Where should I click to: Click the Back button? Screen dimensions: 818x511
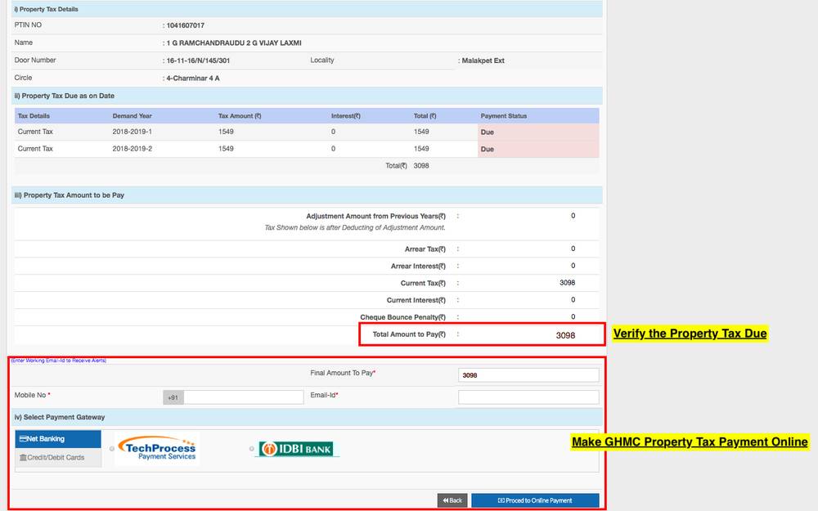pos(452,500)
